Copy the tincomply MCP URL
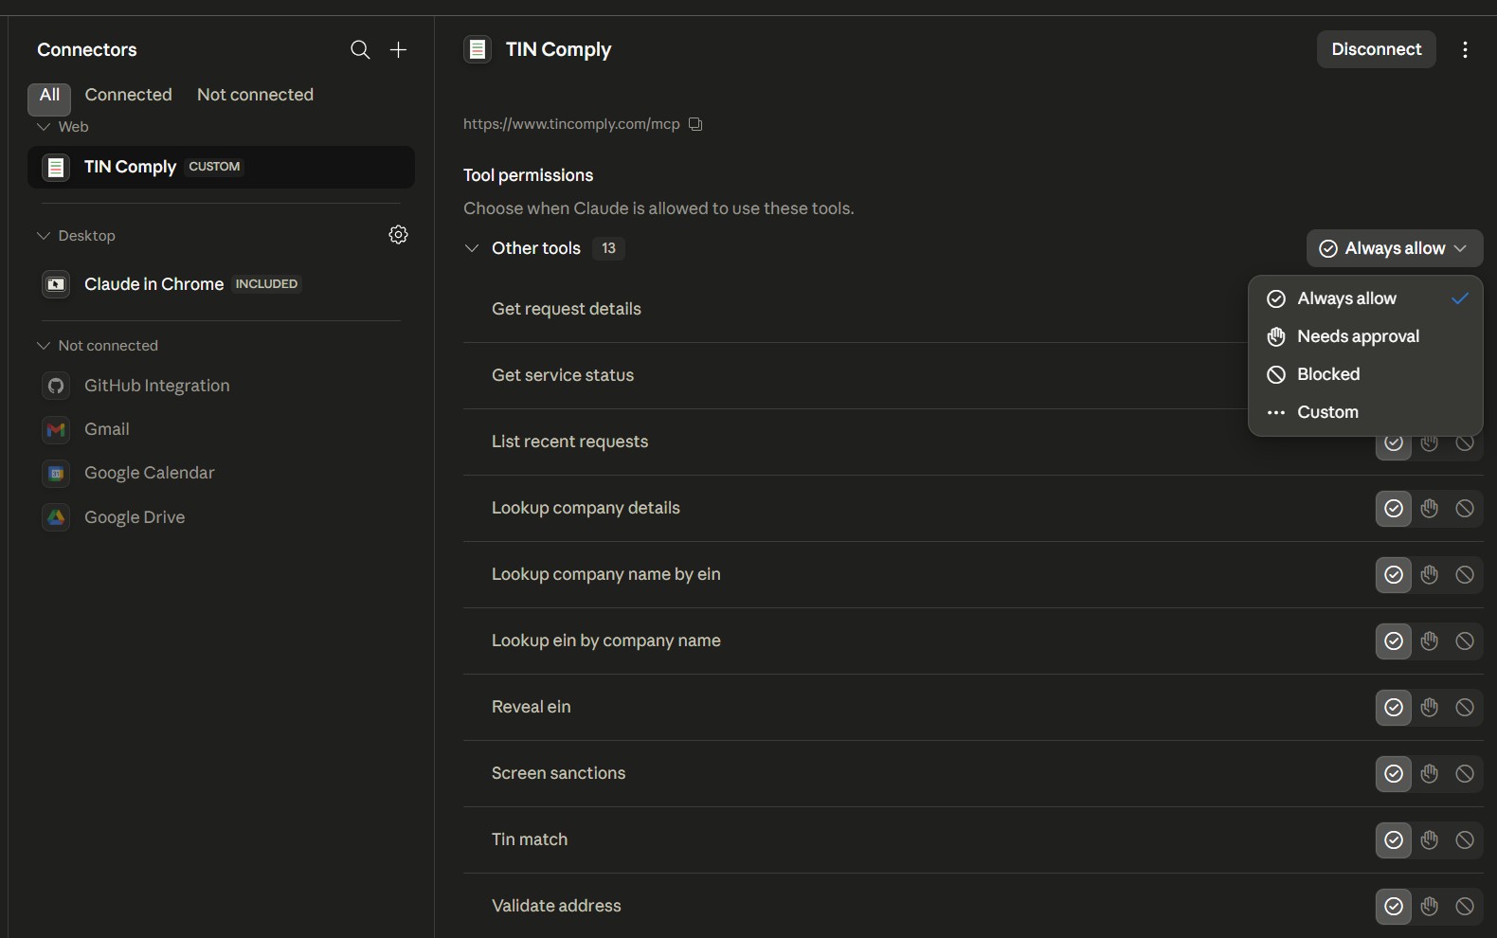 695,124
